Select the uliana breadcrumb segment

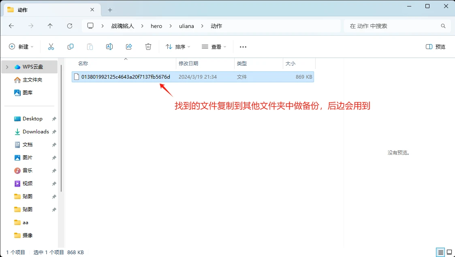point(186,26)
